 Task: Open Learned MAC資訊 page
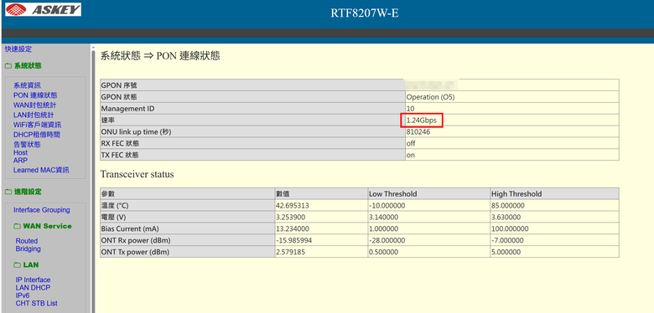pos(41,170)
